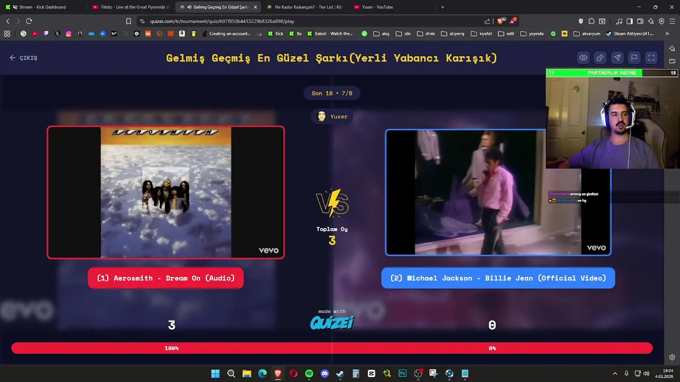Open Brave Shields lion icon
The image size is (680, 382).
point(500,21)
